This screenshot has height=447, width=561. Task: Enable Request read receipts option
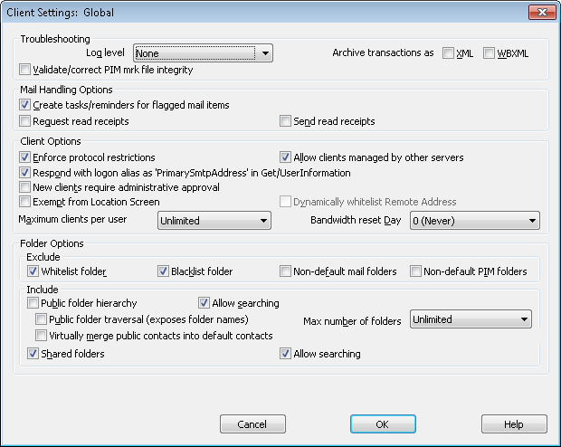(x=24, y=121)
